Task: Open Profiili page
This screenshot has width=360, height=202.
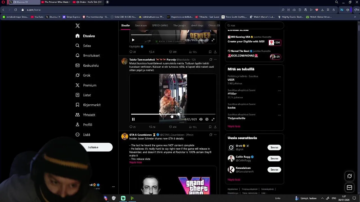Action: 84,125
